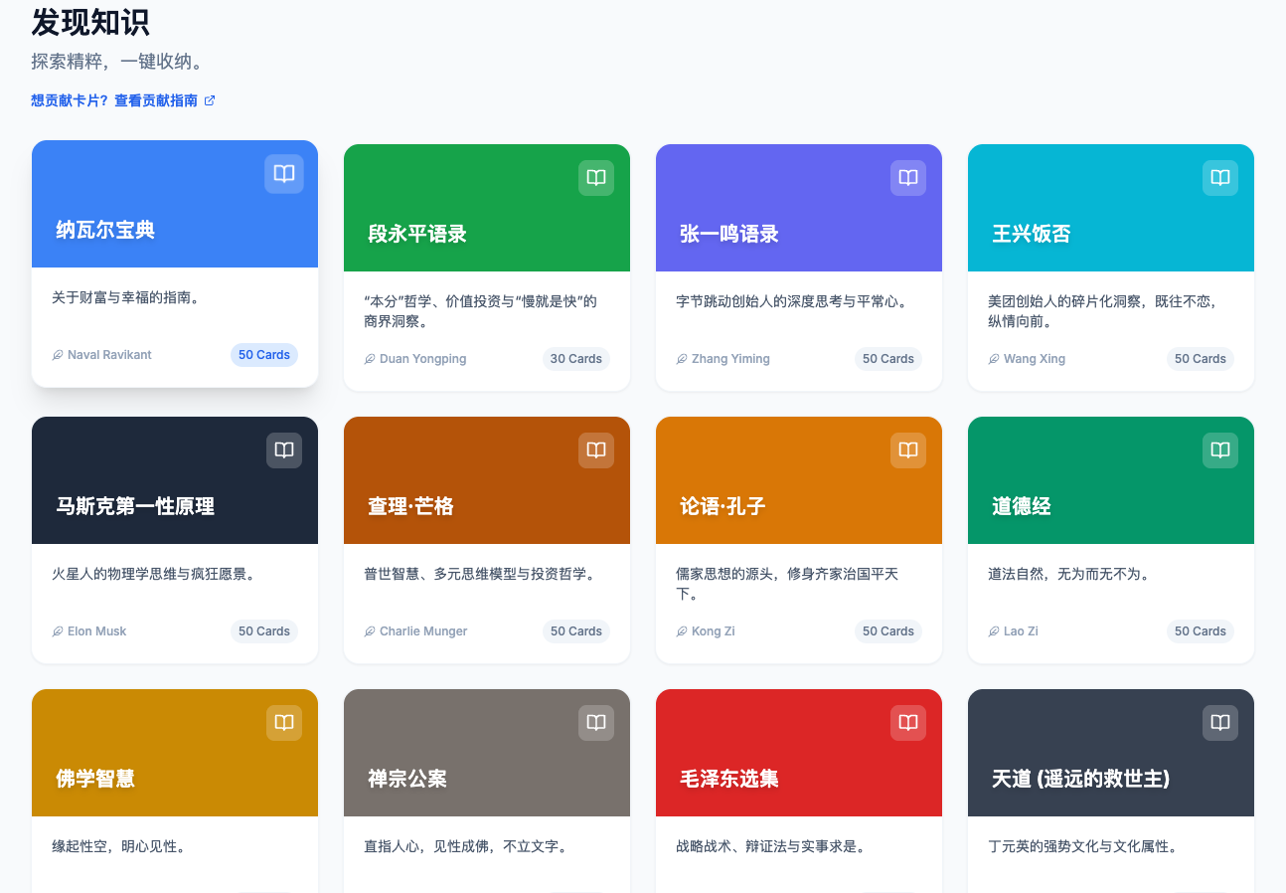Click the subtitle 探索精粹，一键收纳。
This screenshot has width=1286, height=893.
pos(117,62)
